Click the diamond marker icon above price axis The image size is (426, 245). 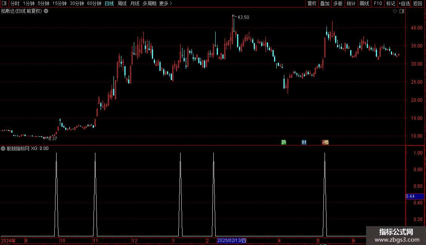point(395,11)
